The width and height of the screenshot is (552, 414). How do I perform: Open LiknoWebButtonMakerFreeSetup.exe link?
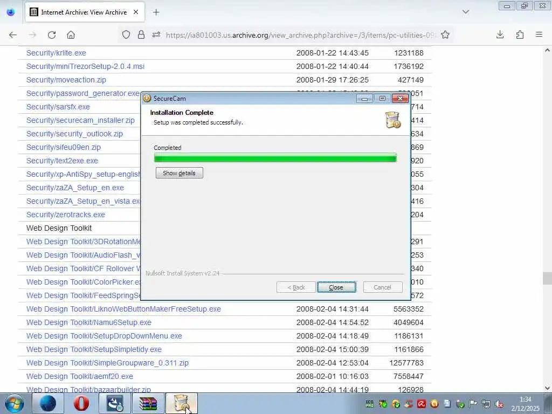coord(123,309)
